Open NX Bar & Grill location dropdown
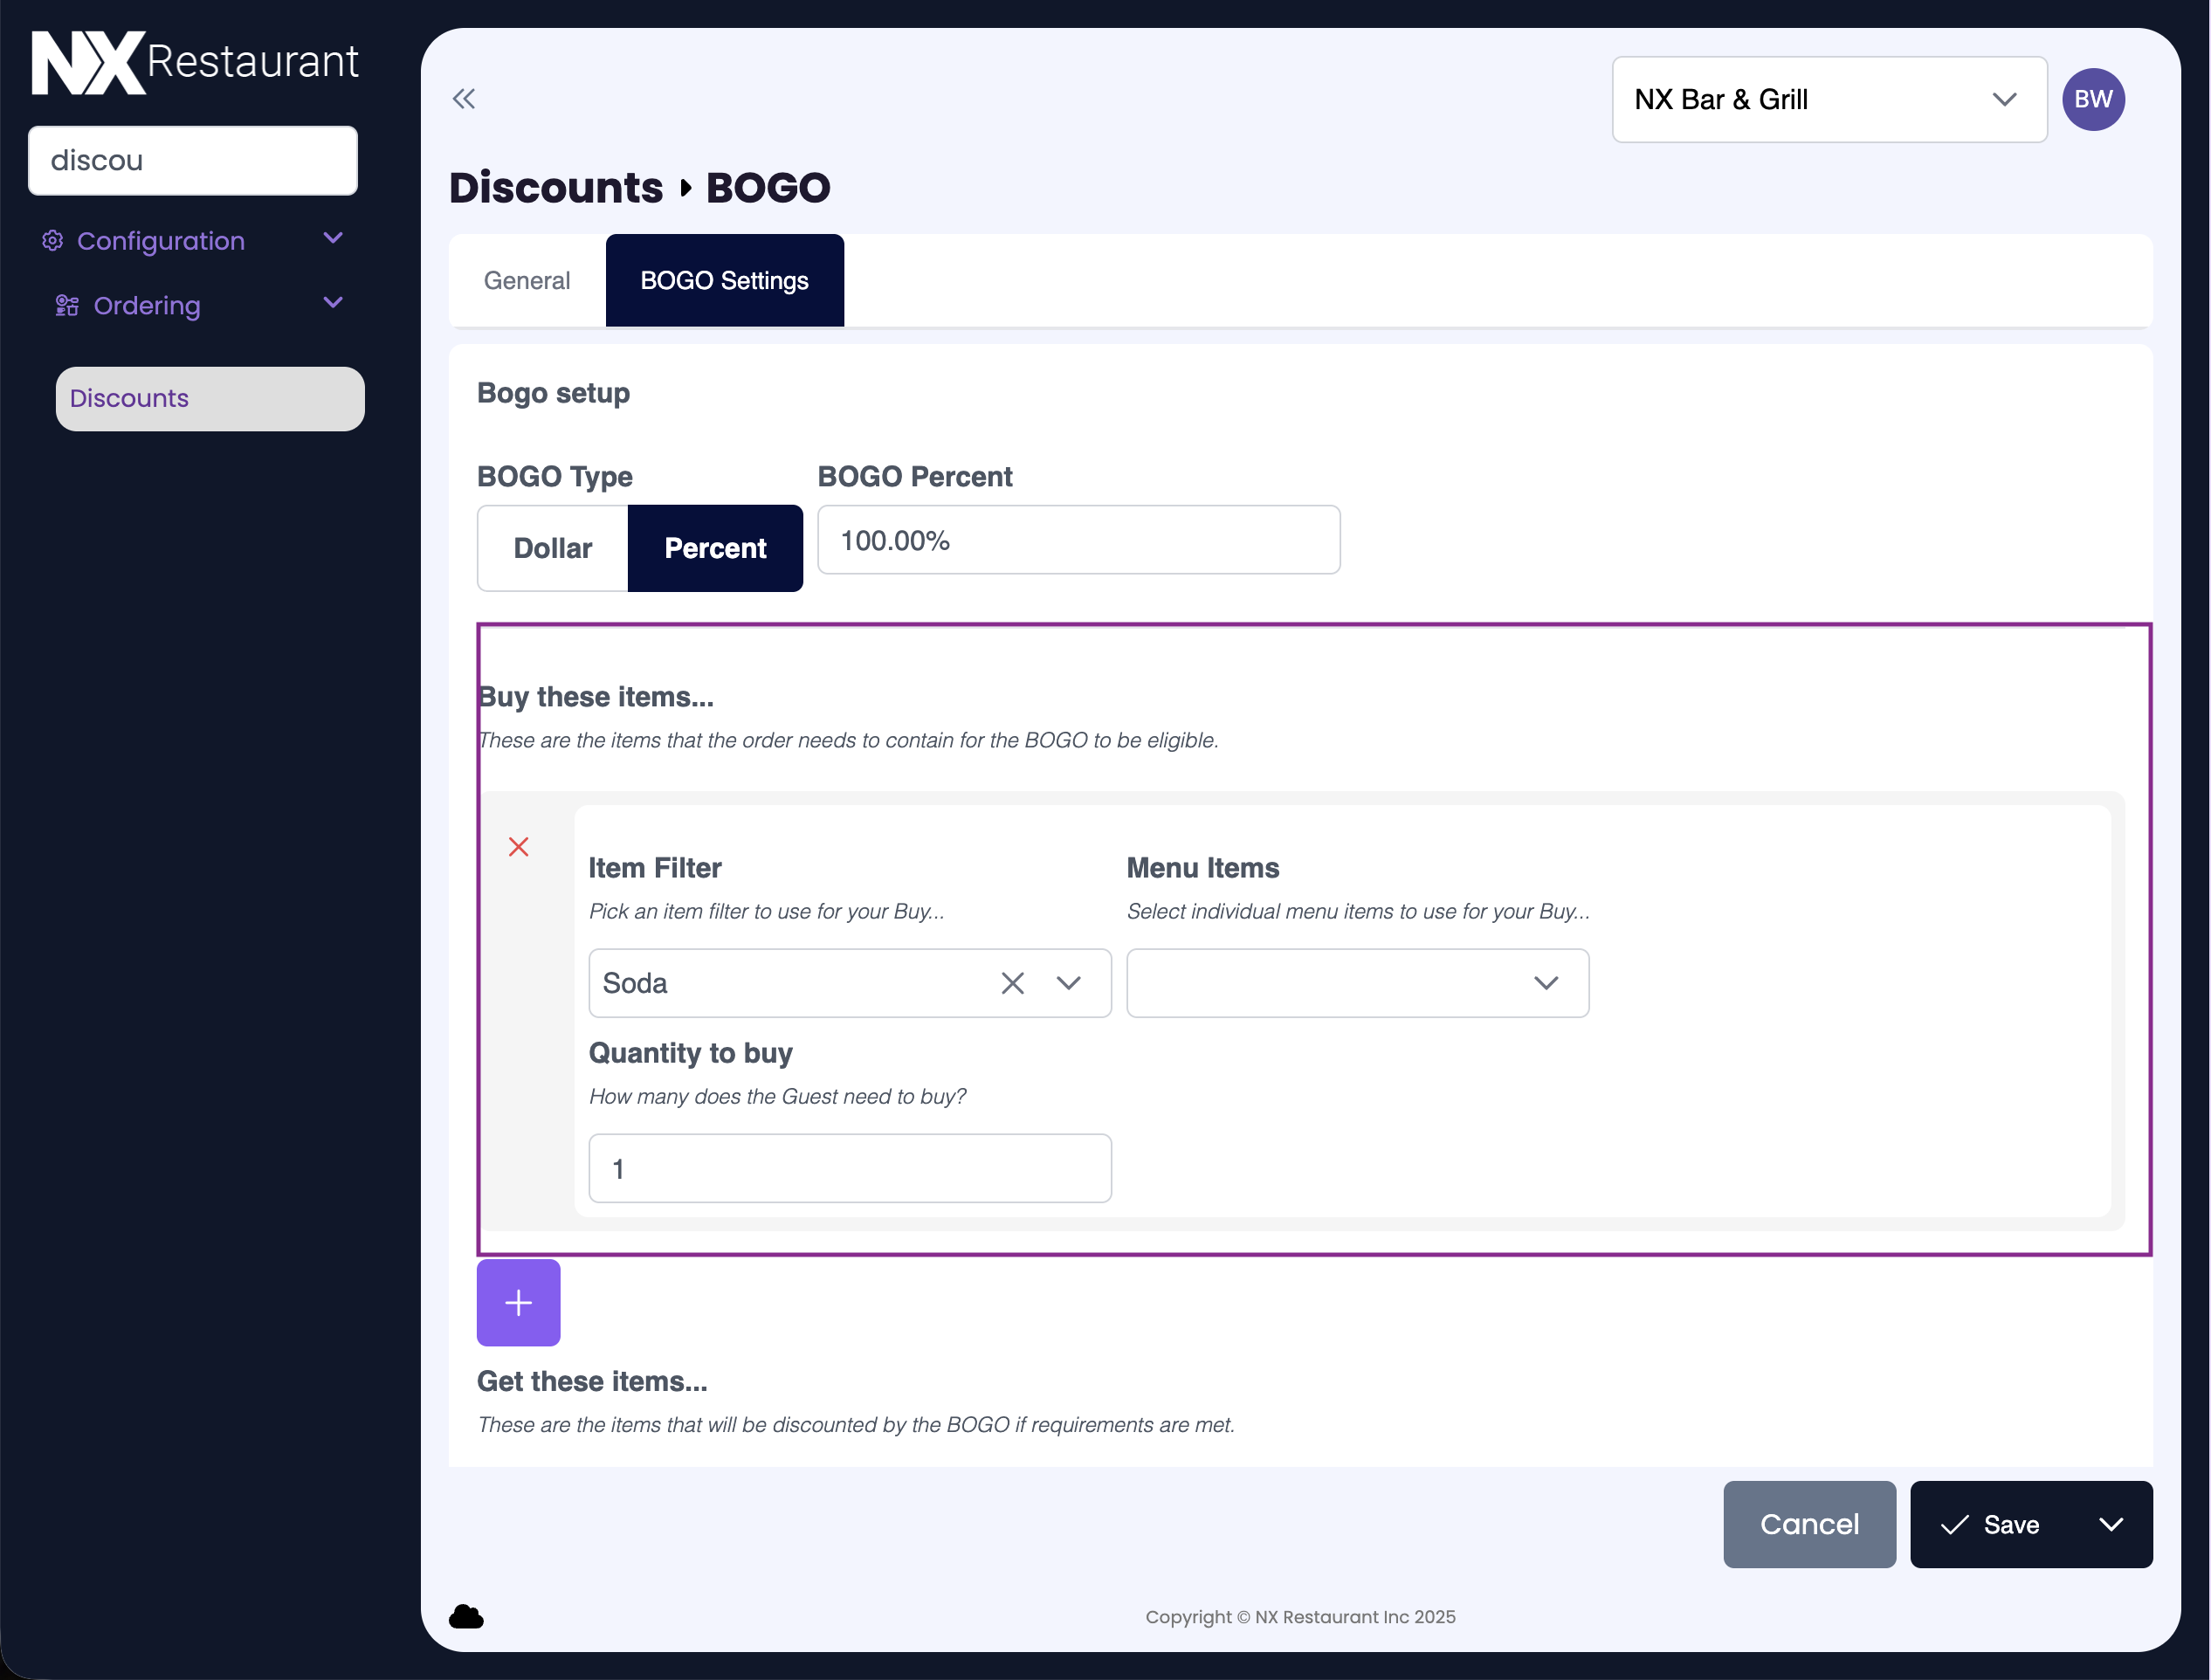Screen dimensions: 2211x1680 click(1828, 99)
